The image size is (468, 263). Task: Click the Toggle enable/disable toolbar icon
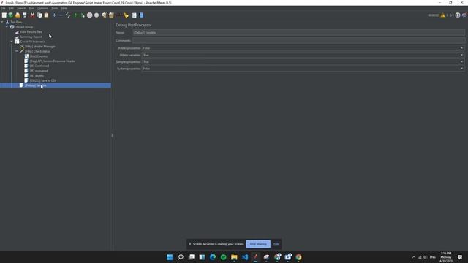(x=68, y=15)
